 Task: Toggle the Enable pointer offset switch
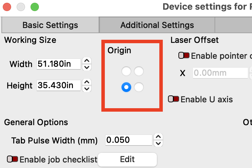coord(184,55)
